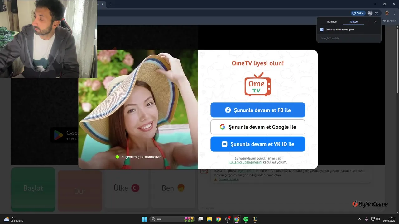The image size is (399, 224).
Task: Open Task View from the taskbar
Action: [x=200, y=219]
